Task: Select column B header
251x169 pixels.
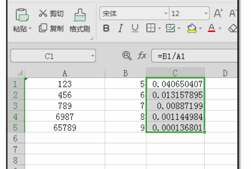Action: (125, 73)
